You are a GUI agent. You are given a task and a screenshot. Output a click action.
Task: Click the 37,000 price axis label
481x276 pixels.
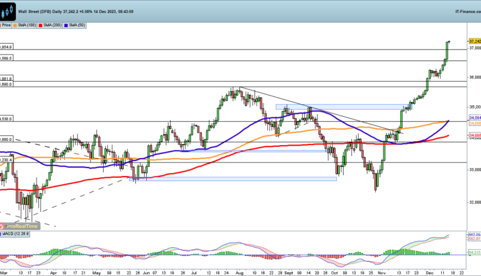click(475, 48)
